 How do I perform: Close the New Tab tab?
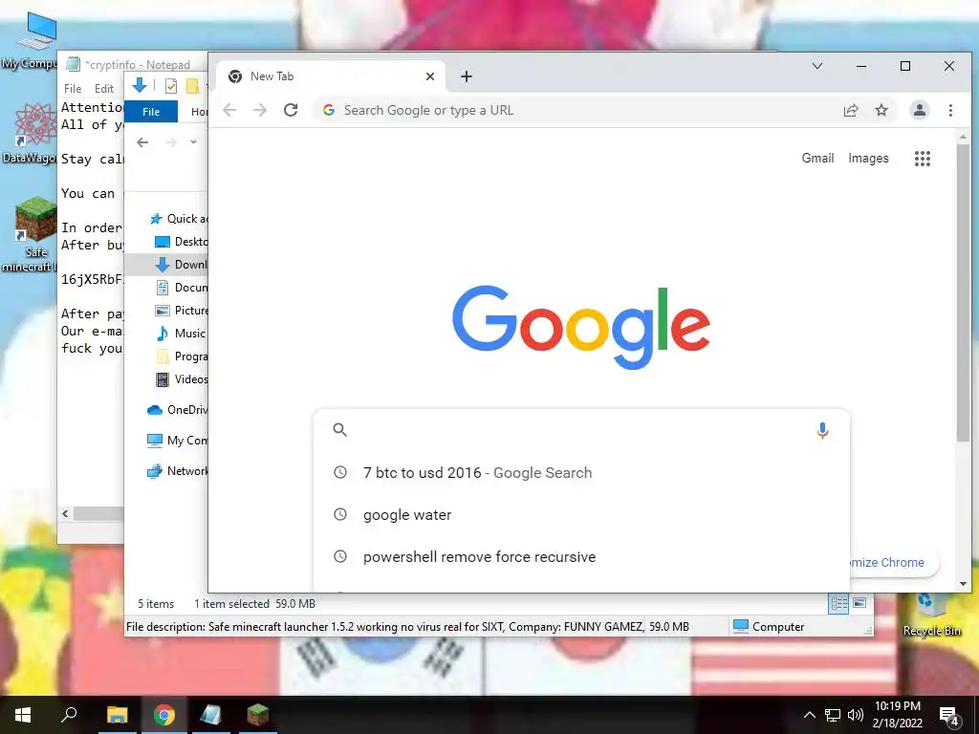[430, 76]
